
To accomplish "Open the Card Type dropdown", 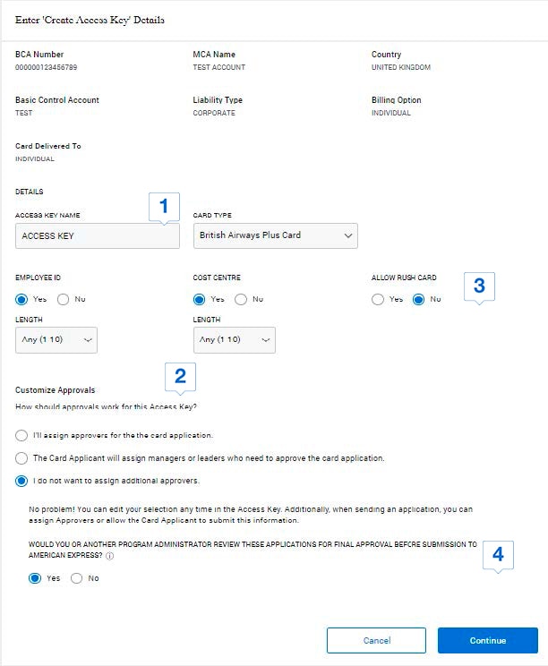I will [x=275, y=235].
